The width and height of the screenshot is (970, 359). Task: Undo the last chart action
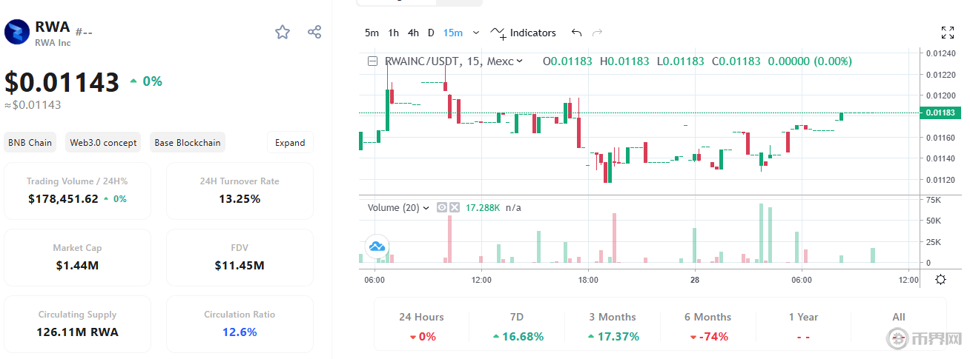[x=576, y=33]
